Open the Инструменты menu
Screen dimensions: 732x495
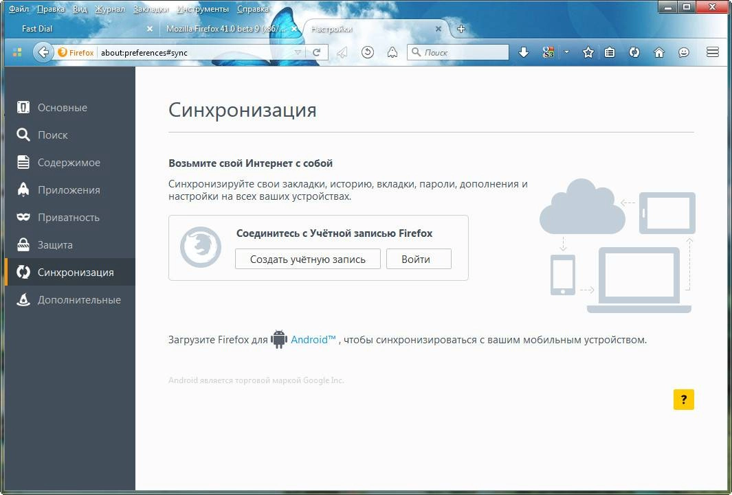tap(203, 9)
